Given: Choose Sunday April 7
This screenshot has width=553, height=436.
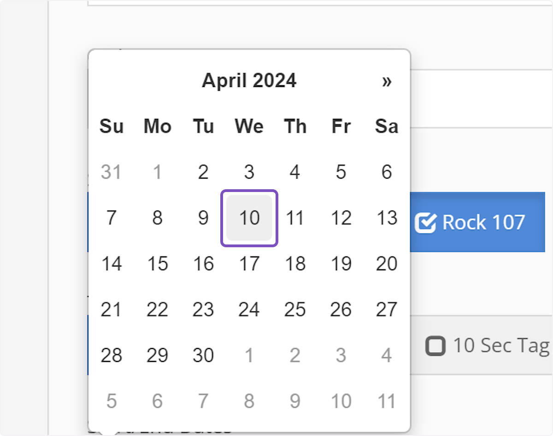Looking at the screenshot, I should 111,218.
